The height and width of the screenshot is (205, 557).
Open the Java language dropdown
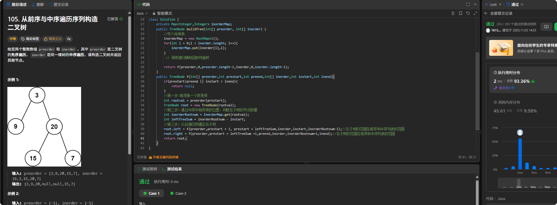click(142, 13)
